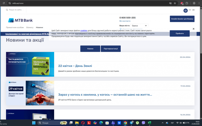Open Task View on the taskbar

click(x=71, y=123)
